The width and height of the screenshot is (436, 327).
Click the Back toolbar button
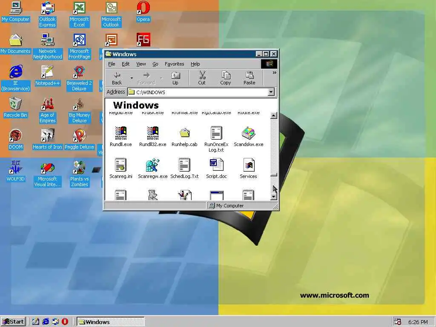pos(117,78)
